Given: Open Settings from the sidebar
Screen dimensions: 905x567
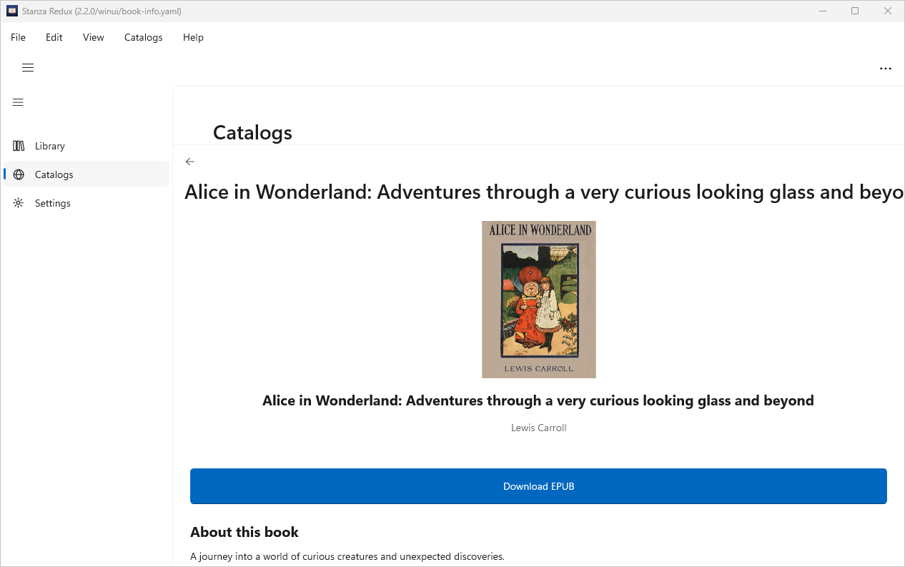Looking at the screenshot, I should click(86, 203).
